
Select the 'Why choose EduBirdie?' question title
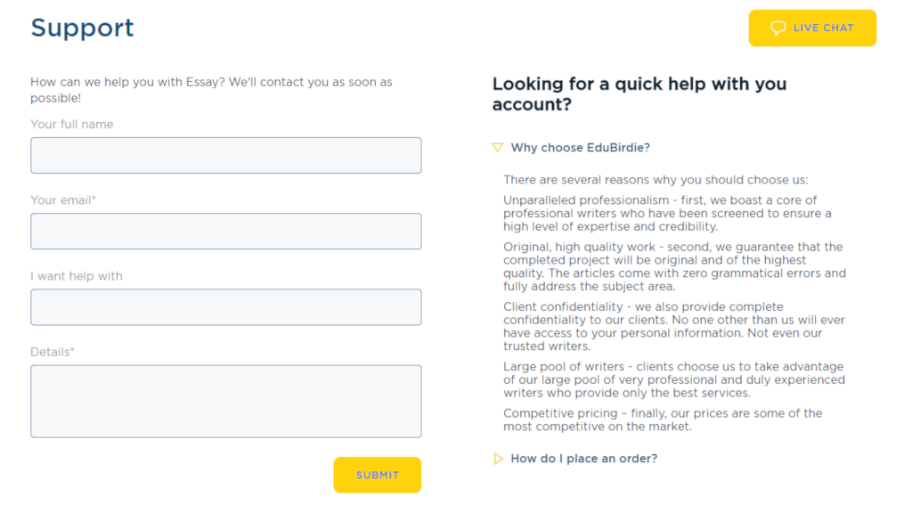tap(580, 148)
